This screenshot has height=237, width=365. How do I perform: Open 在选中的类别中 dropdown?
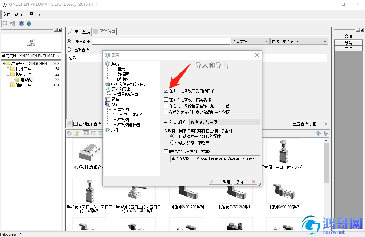pyautogui.click(x=299, y=41)
